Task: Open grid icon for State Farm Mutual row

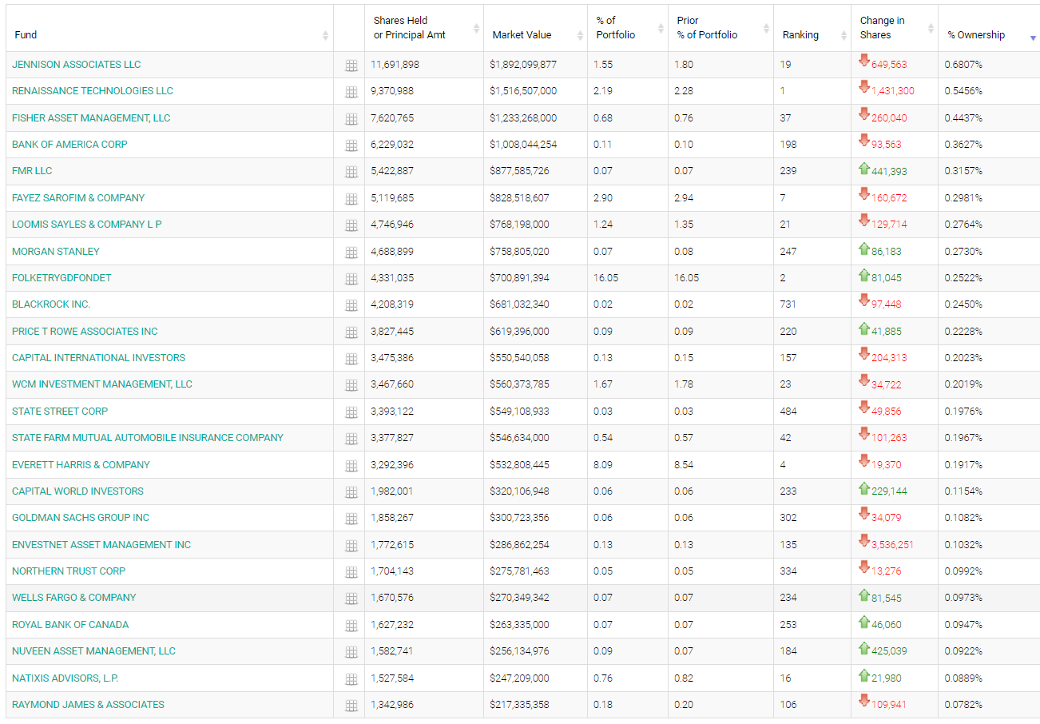Action: pos(351,439)
